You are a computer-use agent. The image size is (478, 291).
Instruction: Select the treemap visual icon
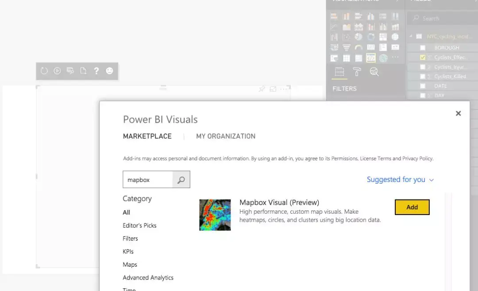click(x=383, y=36)
